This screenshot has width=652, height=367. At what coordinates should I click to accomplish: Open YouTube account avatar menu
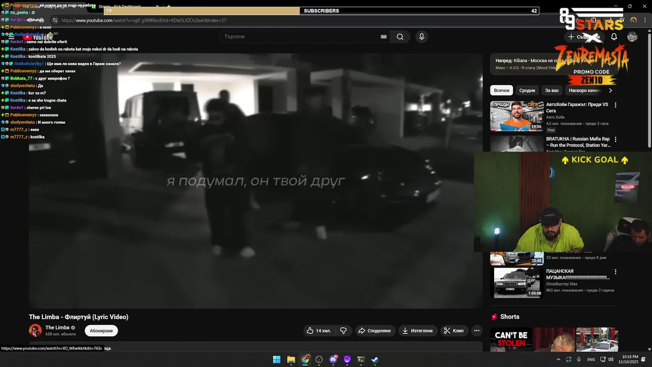pos(632,37)
